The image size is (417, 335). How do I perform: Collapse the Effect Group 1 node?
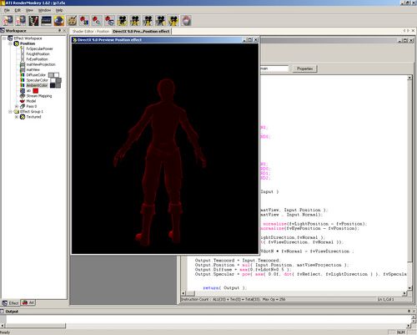tap(10, 112)
